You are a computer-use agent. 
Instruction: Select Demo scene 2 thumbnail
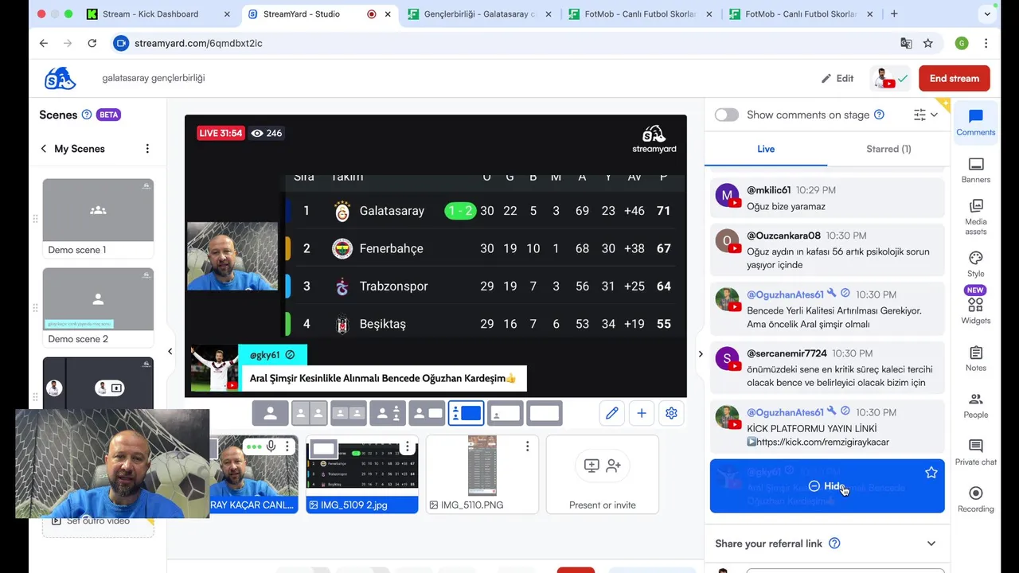[x=98, y=299]
